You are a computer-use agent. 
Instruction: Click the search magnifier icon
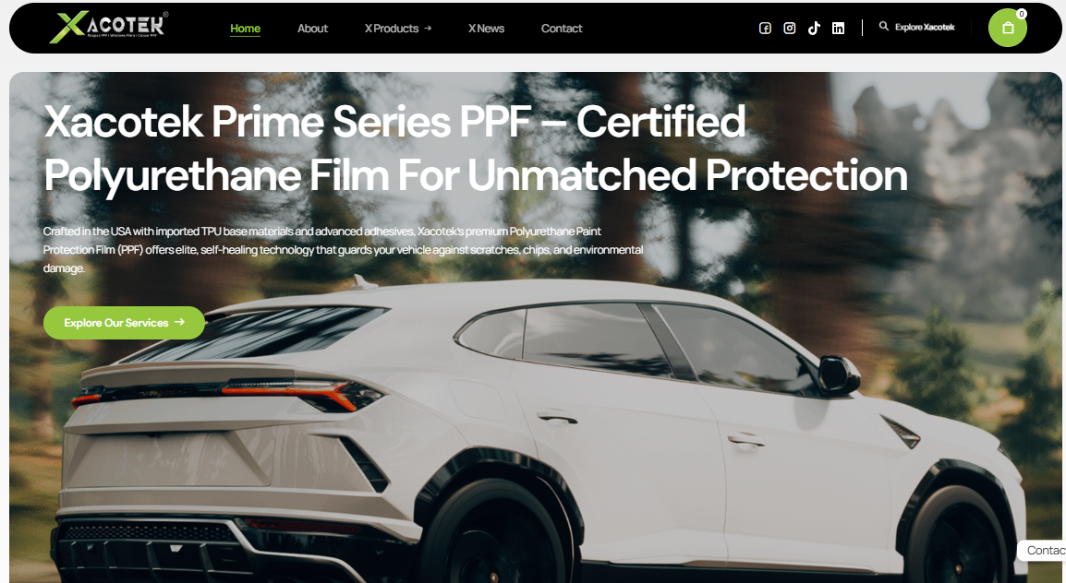[x=883, y=26]
